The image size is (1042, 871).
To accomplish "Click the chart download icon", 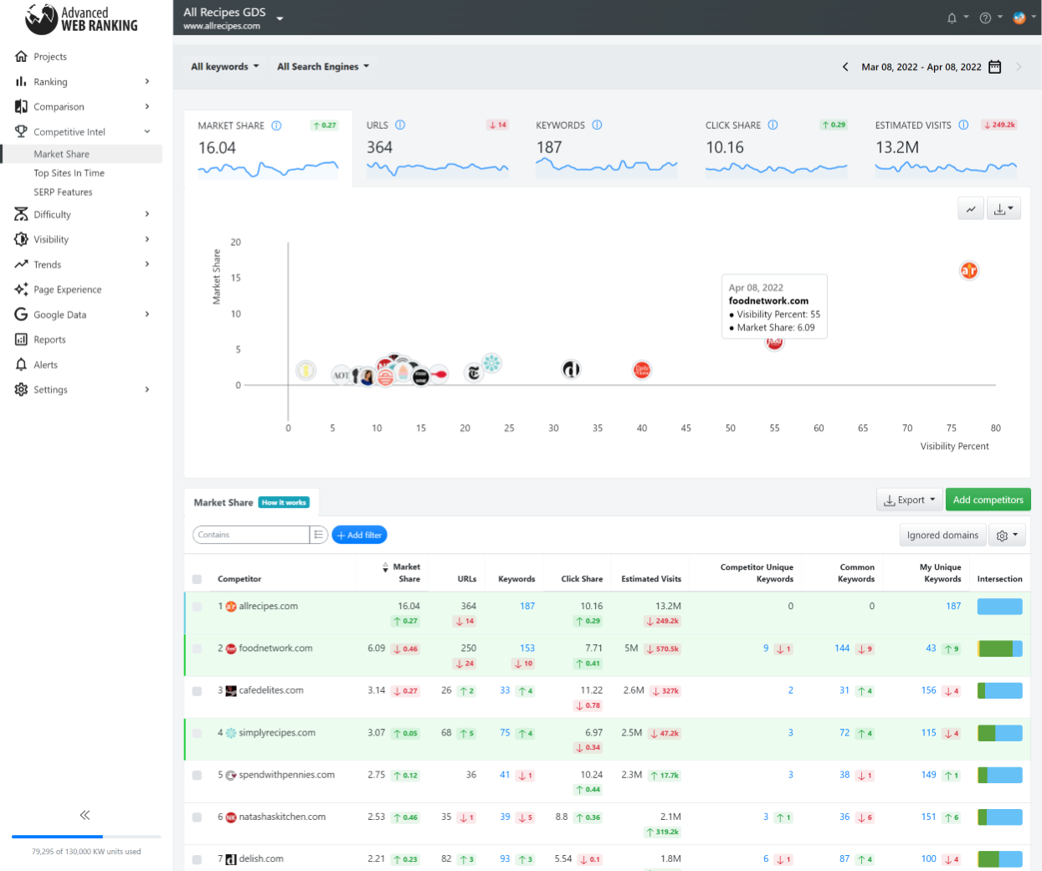I will point(1004,209).
